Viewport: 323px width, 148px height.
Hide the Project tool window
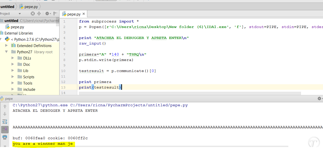[55, 13]
